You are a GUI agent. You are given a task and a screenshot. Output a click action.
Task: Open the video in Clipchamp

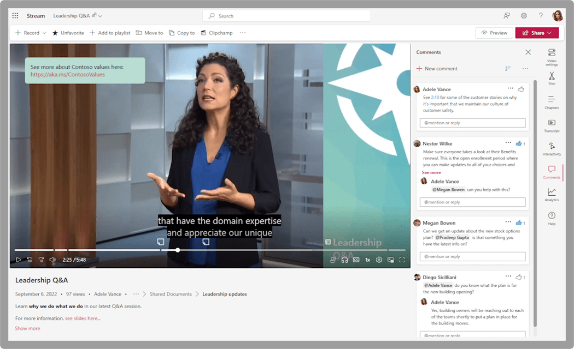click(216, 33)
